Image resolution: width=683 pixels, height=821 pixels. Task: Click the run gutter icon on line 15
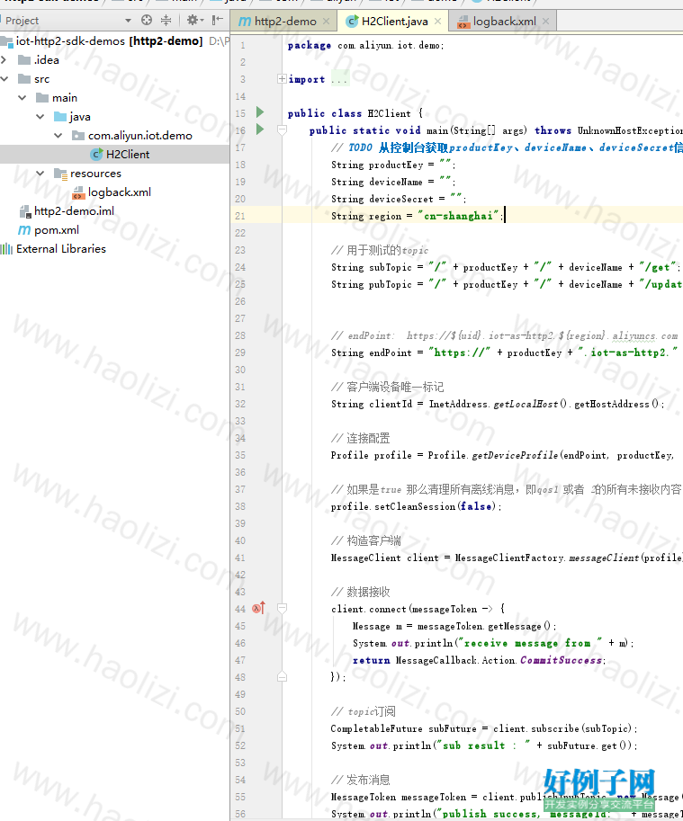click(260, 112)
